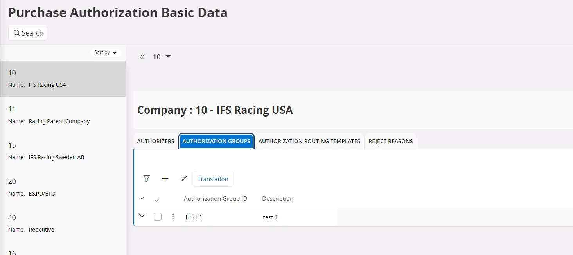Open three-dot menu for TEST 1 row
This screenshot has height=255, width=573.
(173, 217)
